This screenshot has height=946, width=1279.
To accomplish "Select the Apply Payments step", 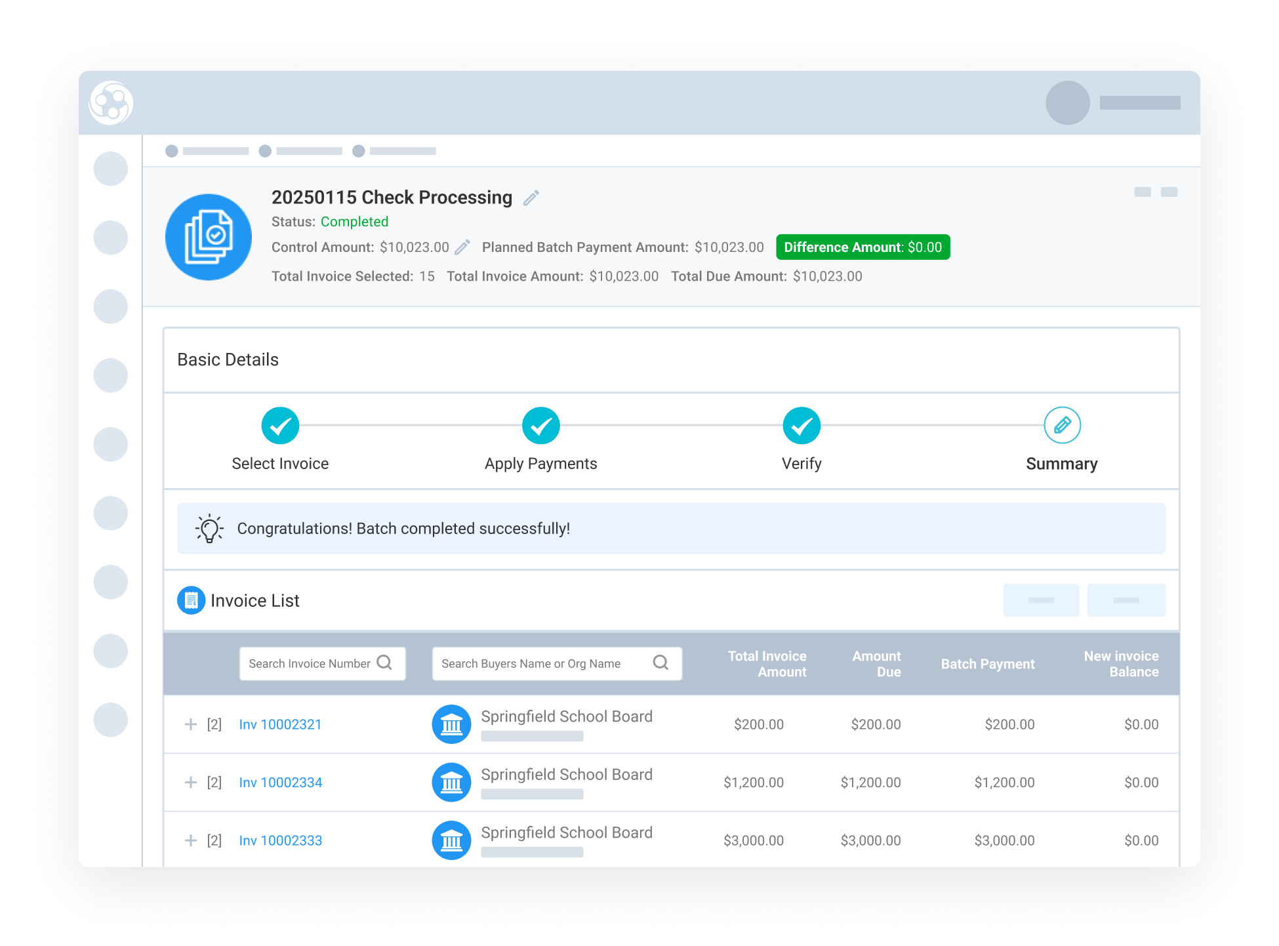I will click(540, 425).
